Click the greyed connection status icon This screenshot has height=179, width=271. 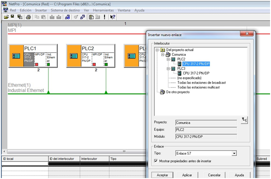pos(76,17)
